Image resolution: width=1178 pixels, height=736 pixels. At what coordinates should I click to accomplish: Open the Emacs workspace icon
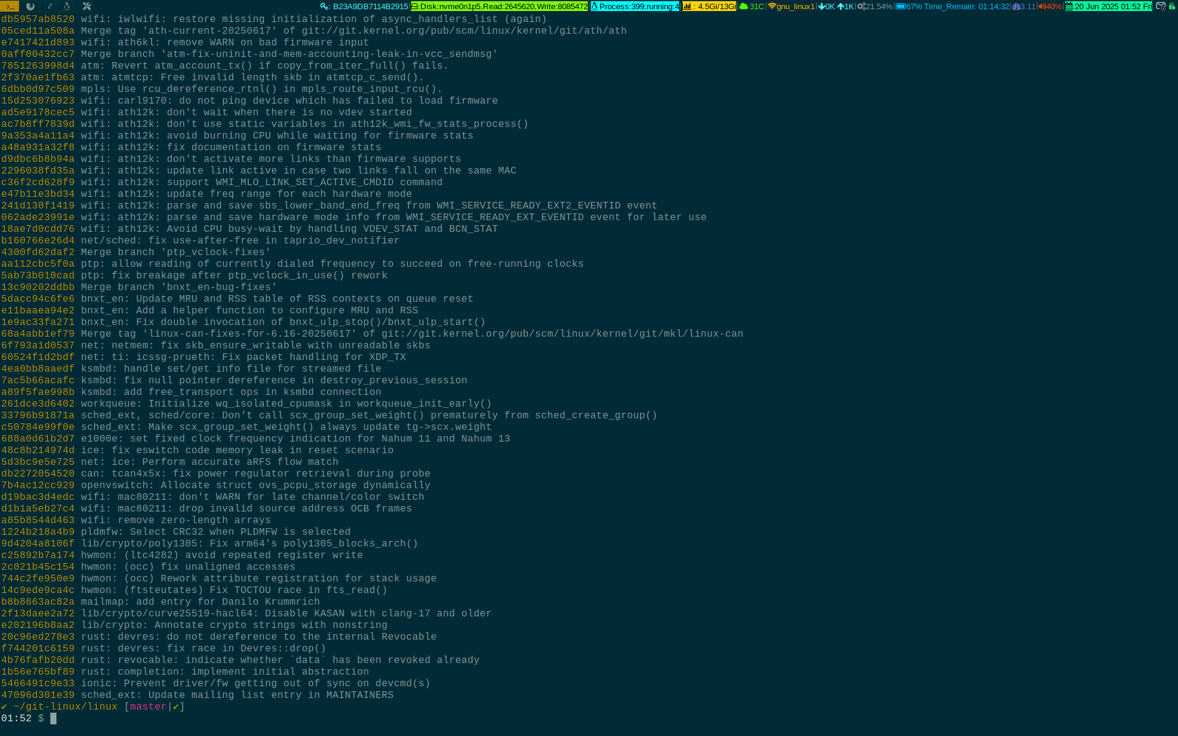tap(49, 6)
